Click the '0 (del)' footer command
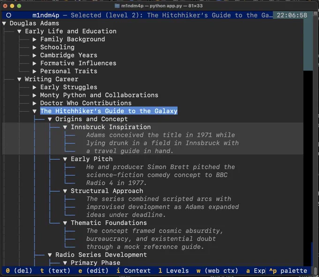Image resolution: width=319 pixels, height=277 pixels. coord(17,270)
